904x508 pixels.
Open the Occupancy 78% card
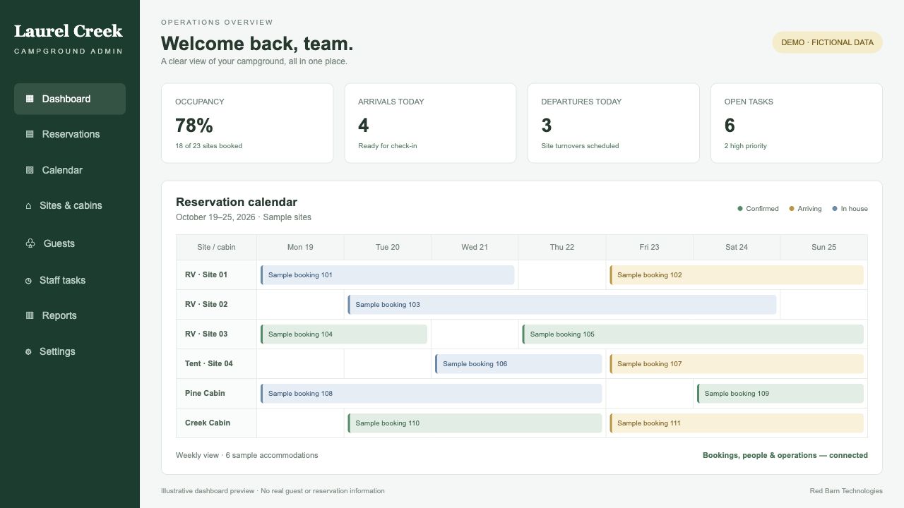click(247, 123)
